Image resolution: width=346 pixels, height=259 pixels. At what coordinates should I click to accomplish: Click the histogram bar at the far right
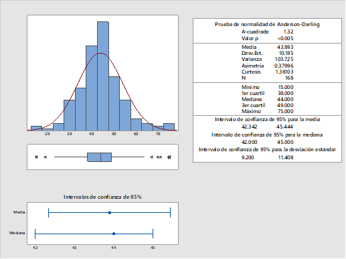tap(169, 127)
